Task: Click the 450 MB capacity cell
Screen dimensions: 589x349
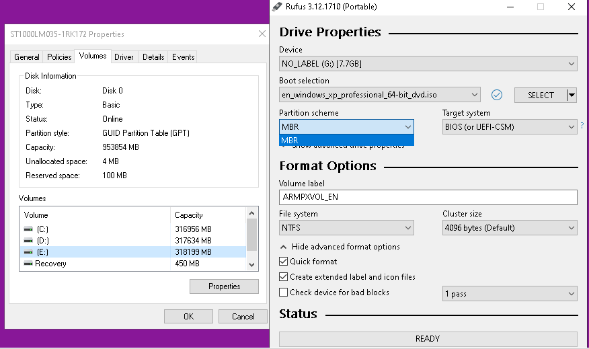Action: point(187,264)
